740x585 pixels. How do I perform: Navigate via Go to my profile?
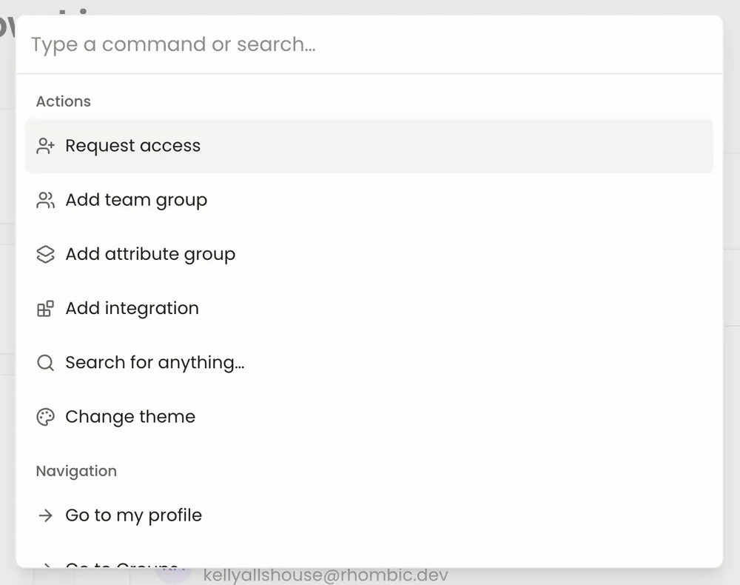pos(133,515)
